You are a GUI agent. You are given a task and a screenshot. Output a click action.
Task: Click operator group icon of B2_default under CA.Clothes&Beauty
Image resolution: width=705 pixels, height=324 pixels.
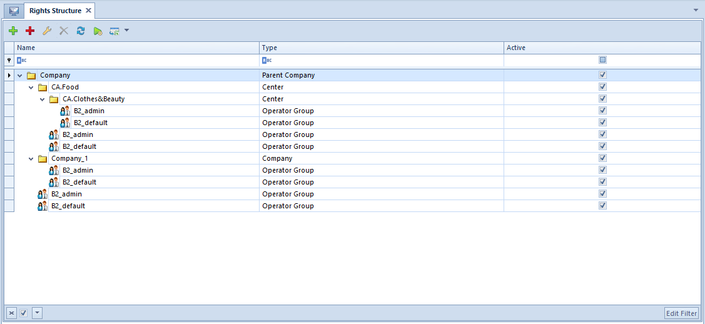(x=65, y=123)
